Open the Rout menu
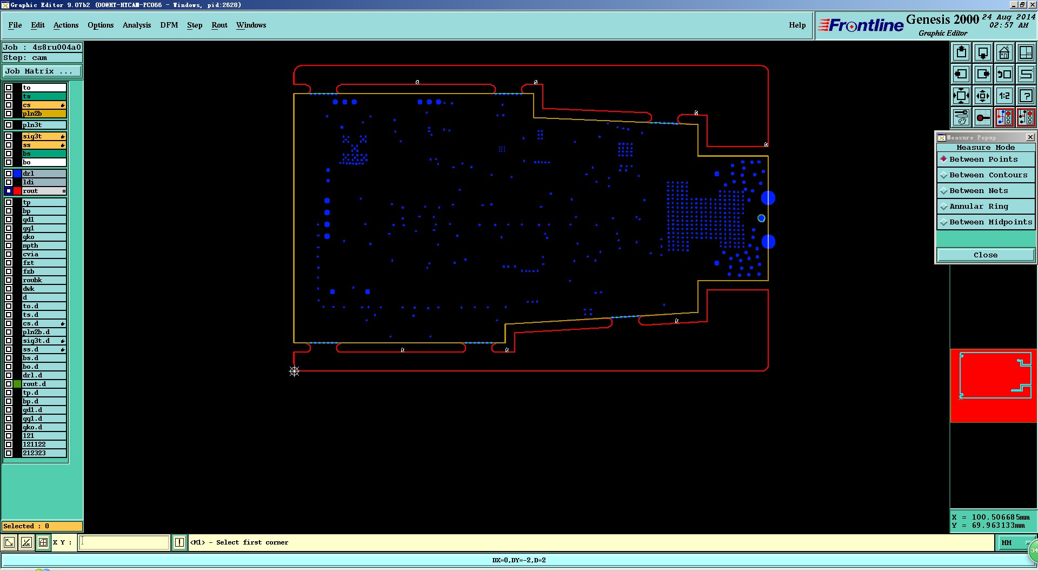Image resolution: width=1038 pixels, height=571 pixels. click(x=219, y=25)
